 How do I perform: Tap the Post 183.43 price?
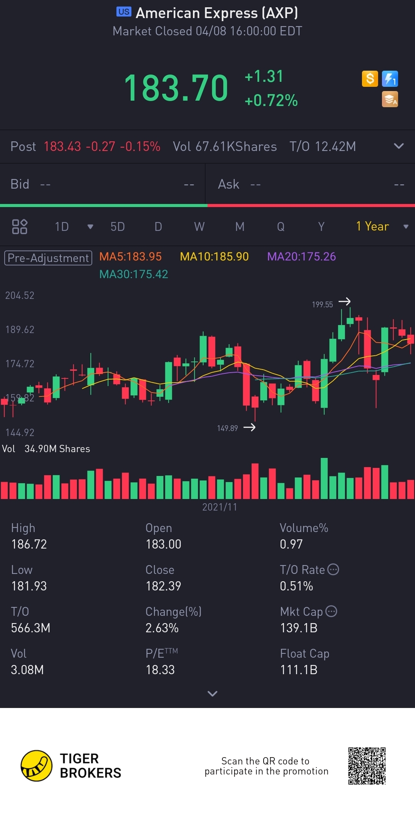pyautogui.click(x=62, y=146)
